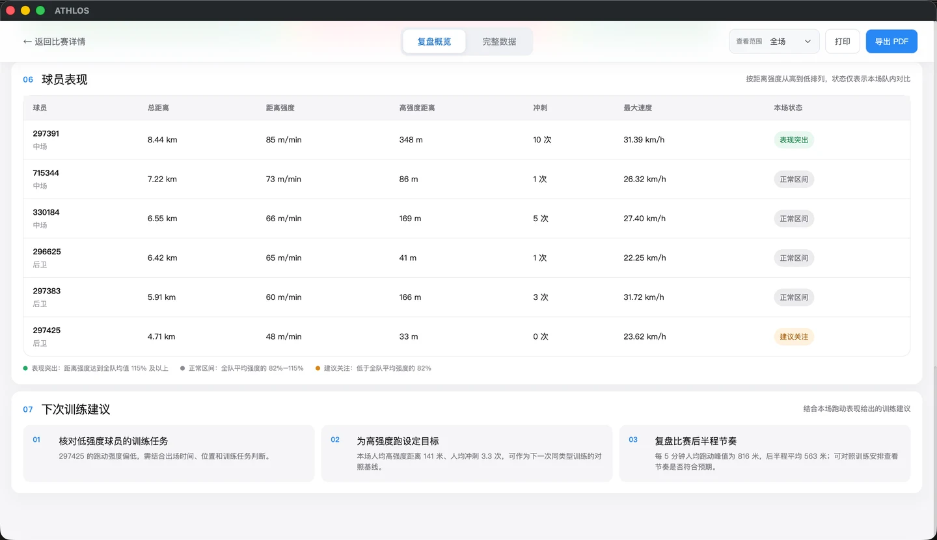Select player 297383 in the table

(x=467, y=297)
